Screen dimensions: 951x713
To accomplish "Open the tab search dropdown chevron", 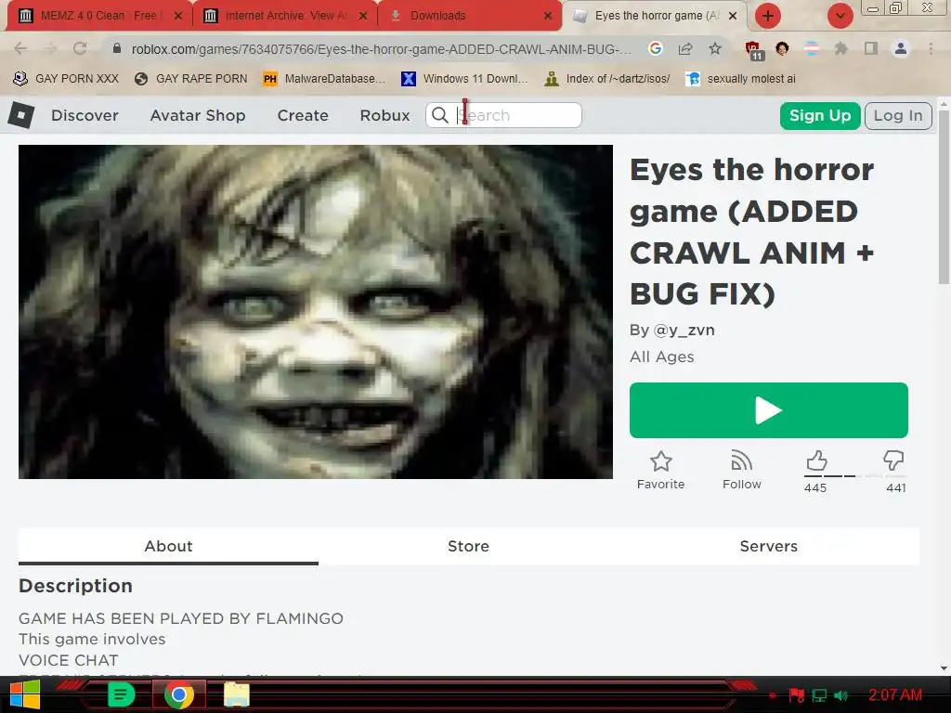I will coord(840,16).
